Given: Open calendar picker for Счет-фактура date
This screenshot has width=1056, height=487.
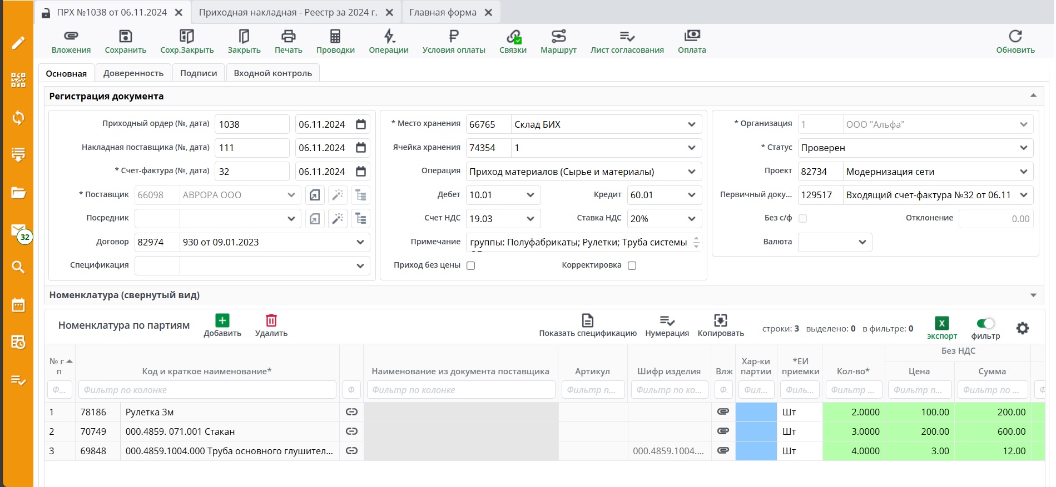Looking at the screenshot, I should pyautogui.click(x=361, y=172).
